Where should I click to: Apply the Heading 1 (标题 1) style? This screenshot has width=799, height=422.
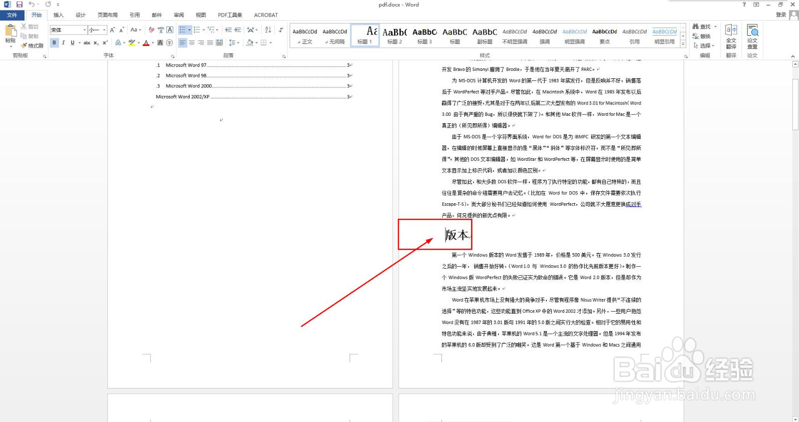(x=365, y=35)
